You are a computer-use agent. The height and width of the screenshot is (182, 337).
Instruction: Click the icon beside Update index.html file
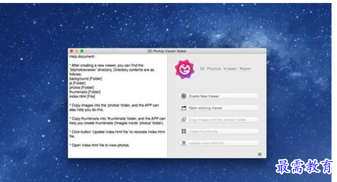(x=184, y=143)
